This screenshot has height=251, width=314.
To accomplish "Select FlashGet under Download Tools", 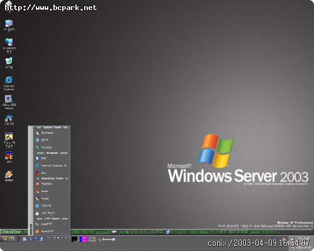I will point(51,184).
